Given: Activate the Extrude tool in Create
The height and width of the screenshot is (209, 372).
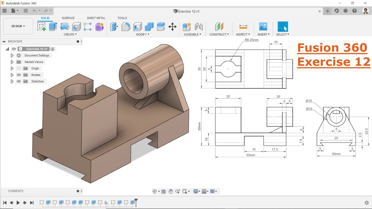Looking at the screenshot, I should click(x=53, y=27).
